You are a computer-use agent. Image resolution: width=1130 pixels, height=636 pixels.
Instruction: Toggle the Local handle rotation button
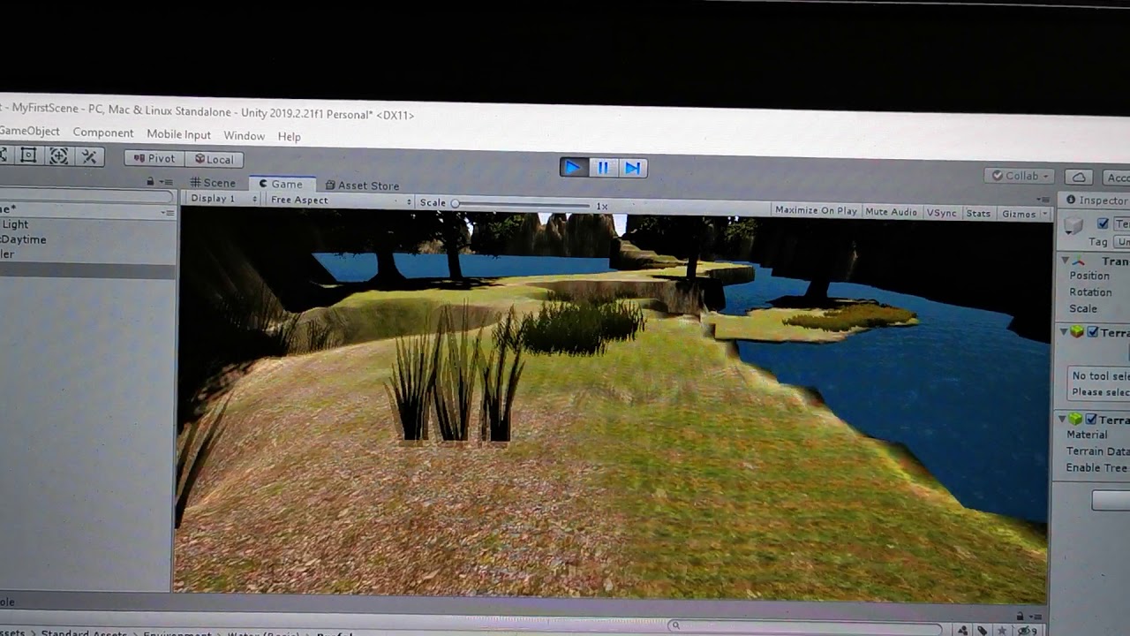pos(213,159)
